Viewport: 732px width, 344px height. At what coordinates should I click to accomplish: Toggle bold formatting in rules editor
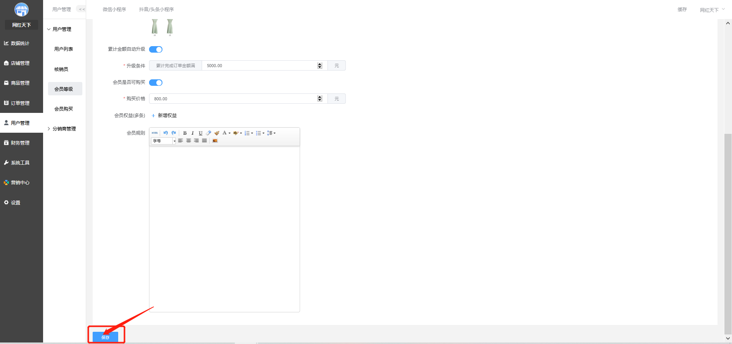[x=185, y=133]
